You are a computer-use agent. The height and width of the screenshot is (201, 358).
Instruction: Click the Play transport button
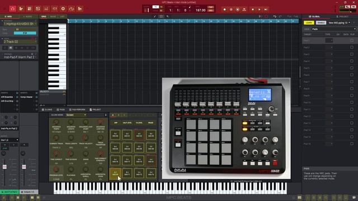pyautogui.click(x=259, y=9)
